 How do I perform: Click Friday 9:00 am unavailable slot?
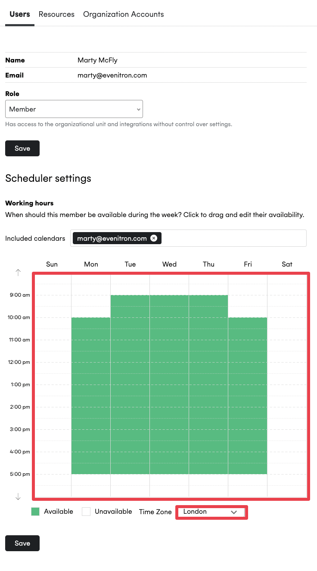point(248,301)
